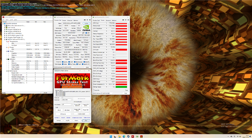Switch to Graphics Card tab in GPU-Z Sensors window
Image resolution: width=252 pixels, height=138 pixels.
click(96, 20)
